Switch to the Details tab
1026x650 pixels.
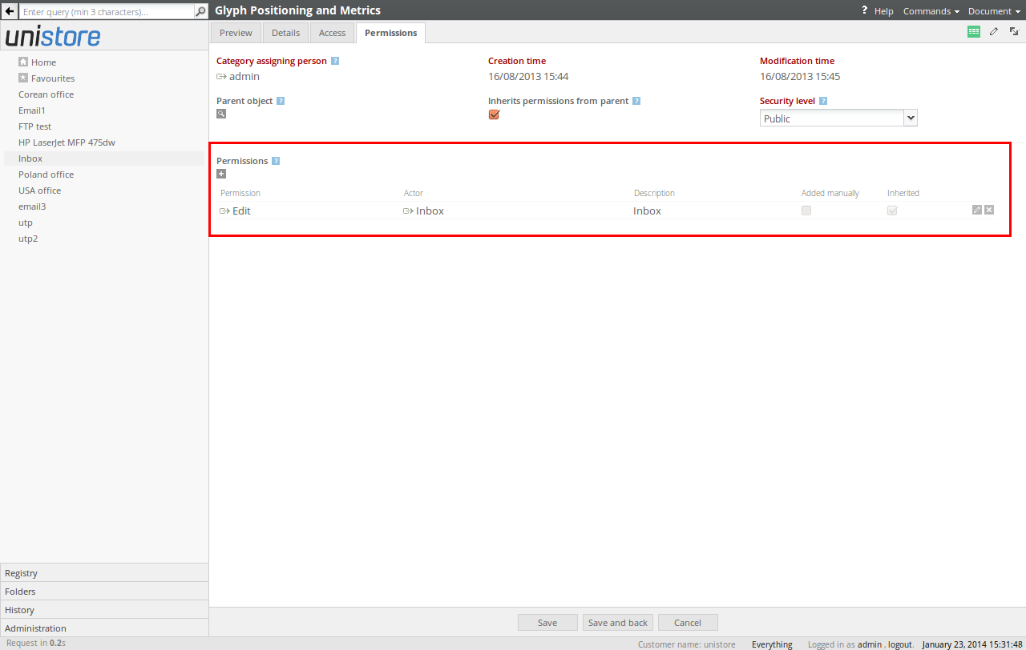(285, 33)
